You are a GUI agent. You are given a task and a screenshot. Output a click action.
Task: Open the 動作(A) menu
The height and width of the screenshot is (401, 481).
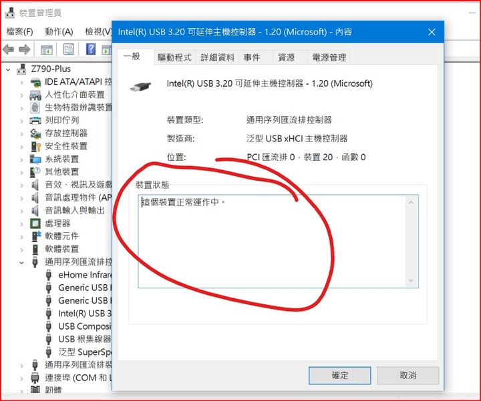tap(59, 31)
